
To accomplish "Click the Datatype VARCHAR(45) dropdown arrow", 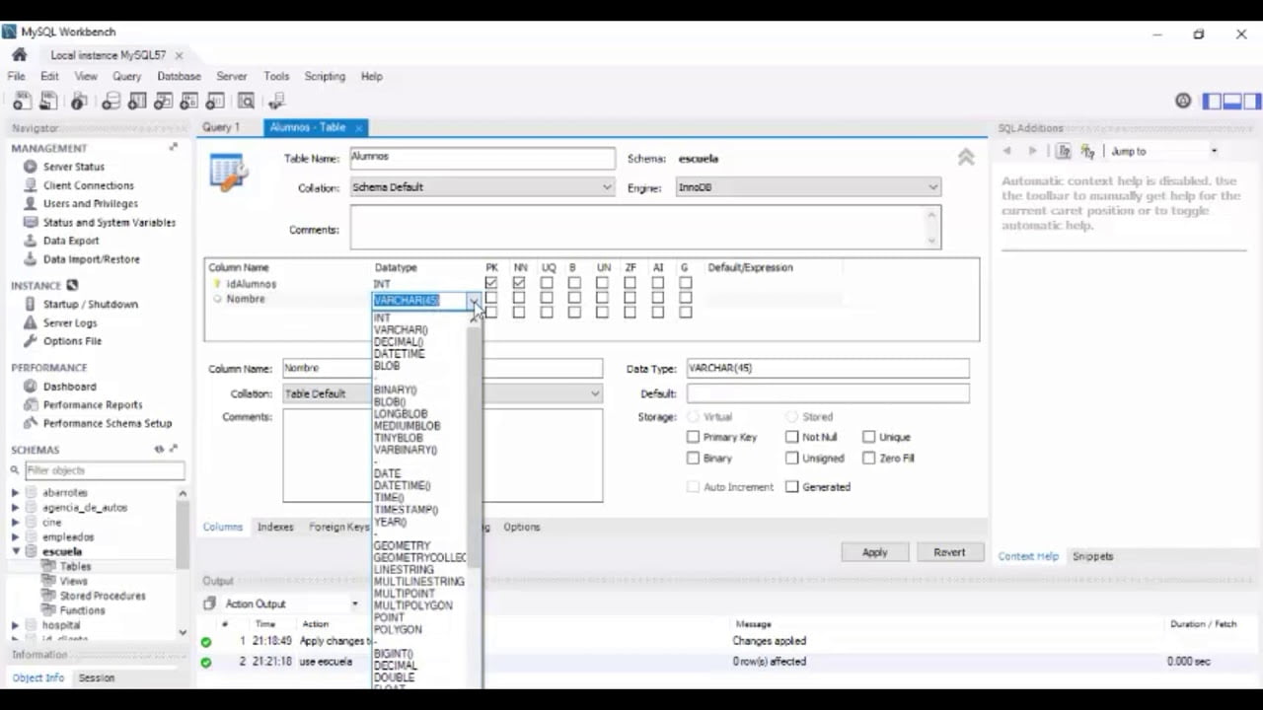I will (x=475, y=300).
